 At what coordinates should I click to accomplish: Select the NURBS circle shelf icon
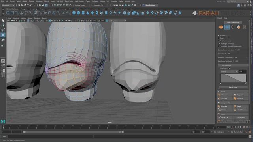pyautogui.click(x=8, y=13)
